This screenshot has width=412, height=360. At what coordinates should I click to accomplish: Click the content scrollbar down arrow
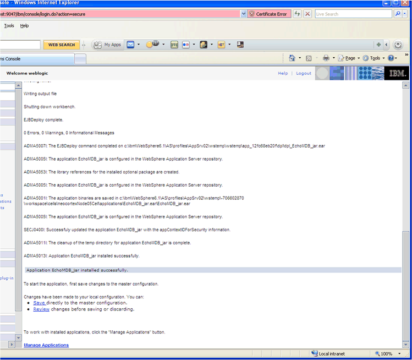(x=405, y=344)
